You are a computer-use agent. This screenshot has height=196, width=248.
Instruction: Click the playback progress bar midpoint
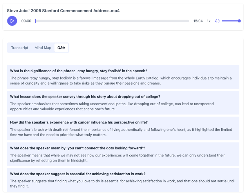point(112,21)
